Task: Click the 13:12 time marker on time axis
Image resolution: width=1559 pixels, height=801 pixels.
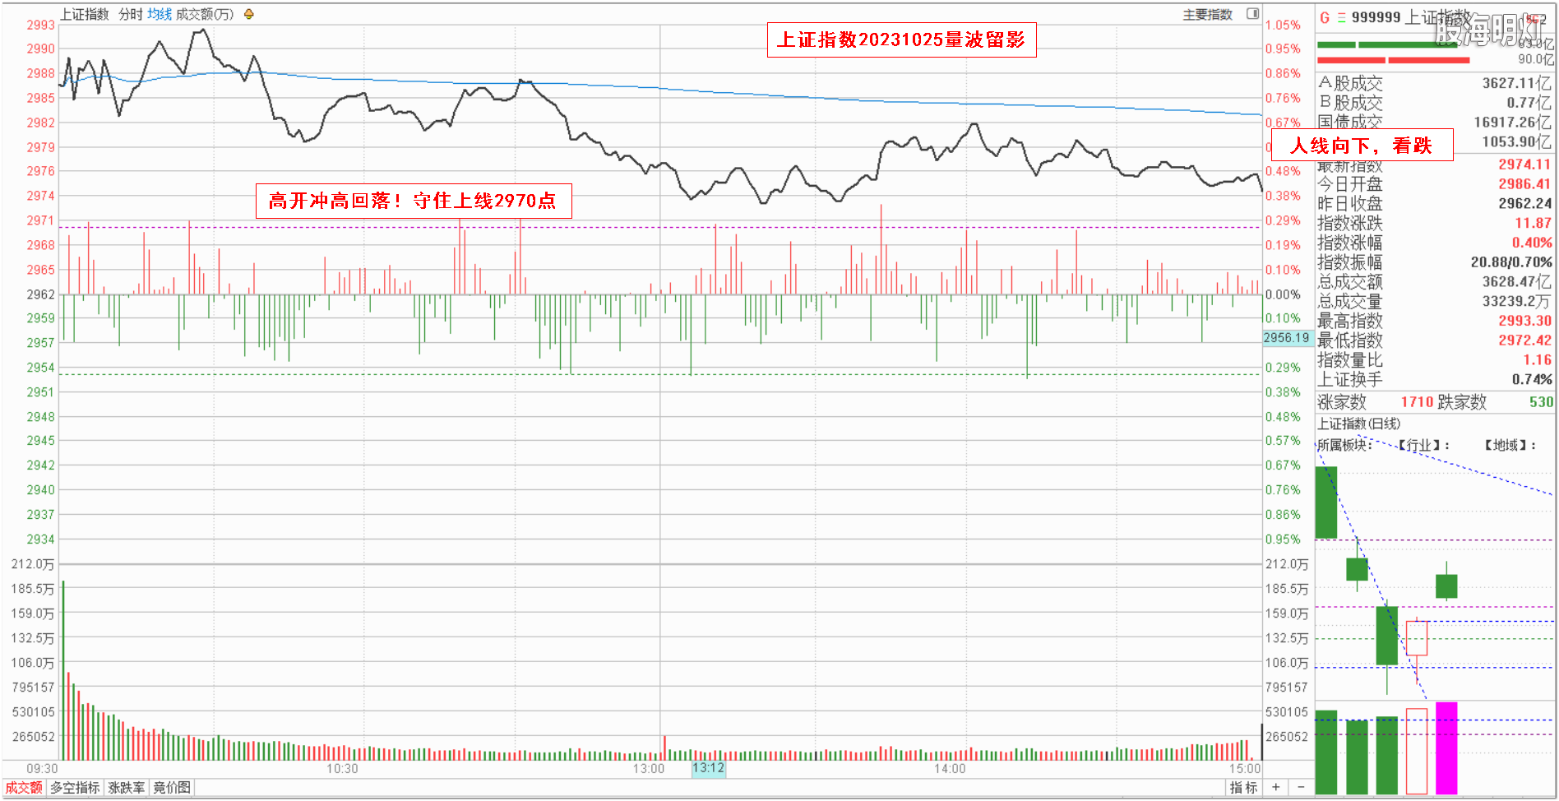Action: [x=708, y=768]
